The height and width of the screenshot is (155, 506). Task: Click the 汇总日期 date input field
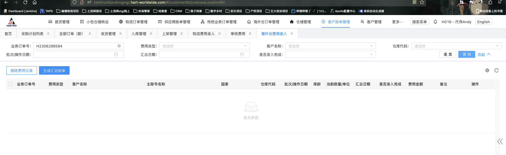coord(200,54)
